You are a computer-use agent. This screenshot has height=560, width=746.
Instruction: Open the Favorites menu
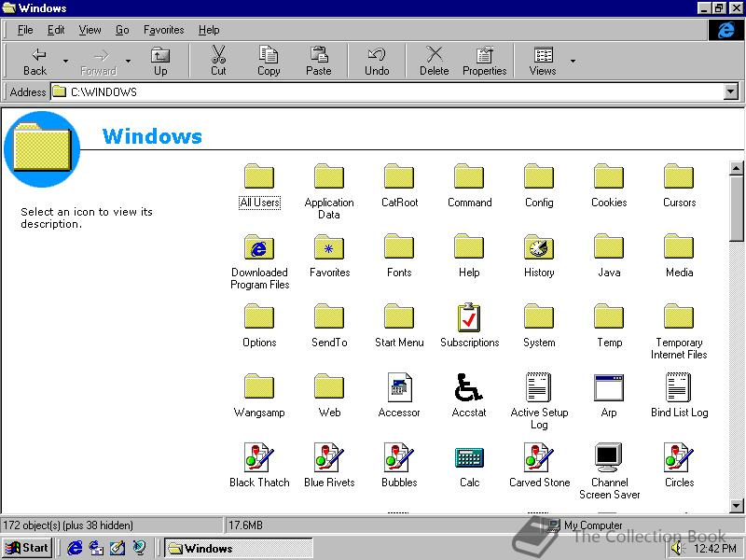pos(164,30)
